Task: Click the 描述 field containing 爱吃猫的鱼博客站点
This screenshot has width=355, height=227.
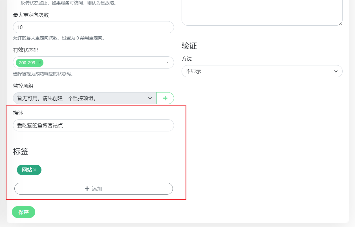Action: (x=93, y=125)
